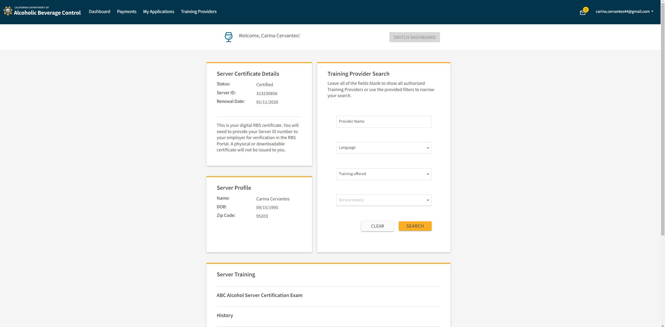
Task: Go to the Dashboard menu item
Action: [99, 11]
